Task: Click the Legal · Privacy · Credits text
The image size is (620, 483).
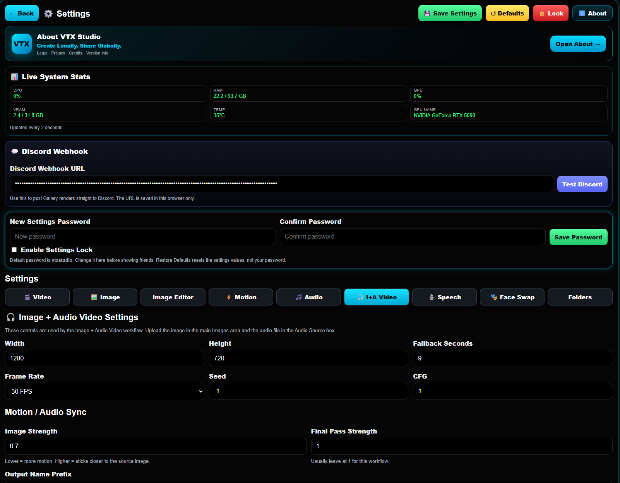Action: [x=60, y=53]
